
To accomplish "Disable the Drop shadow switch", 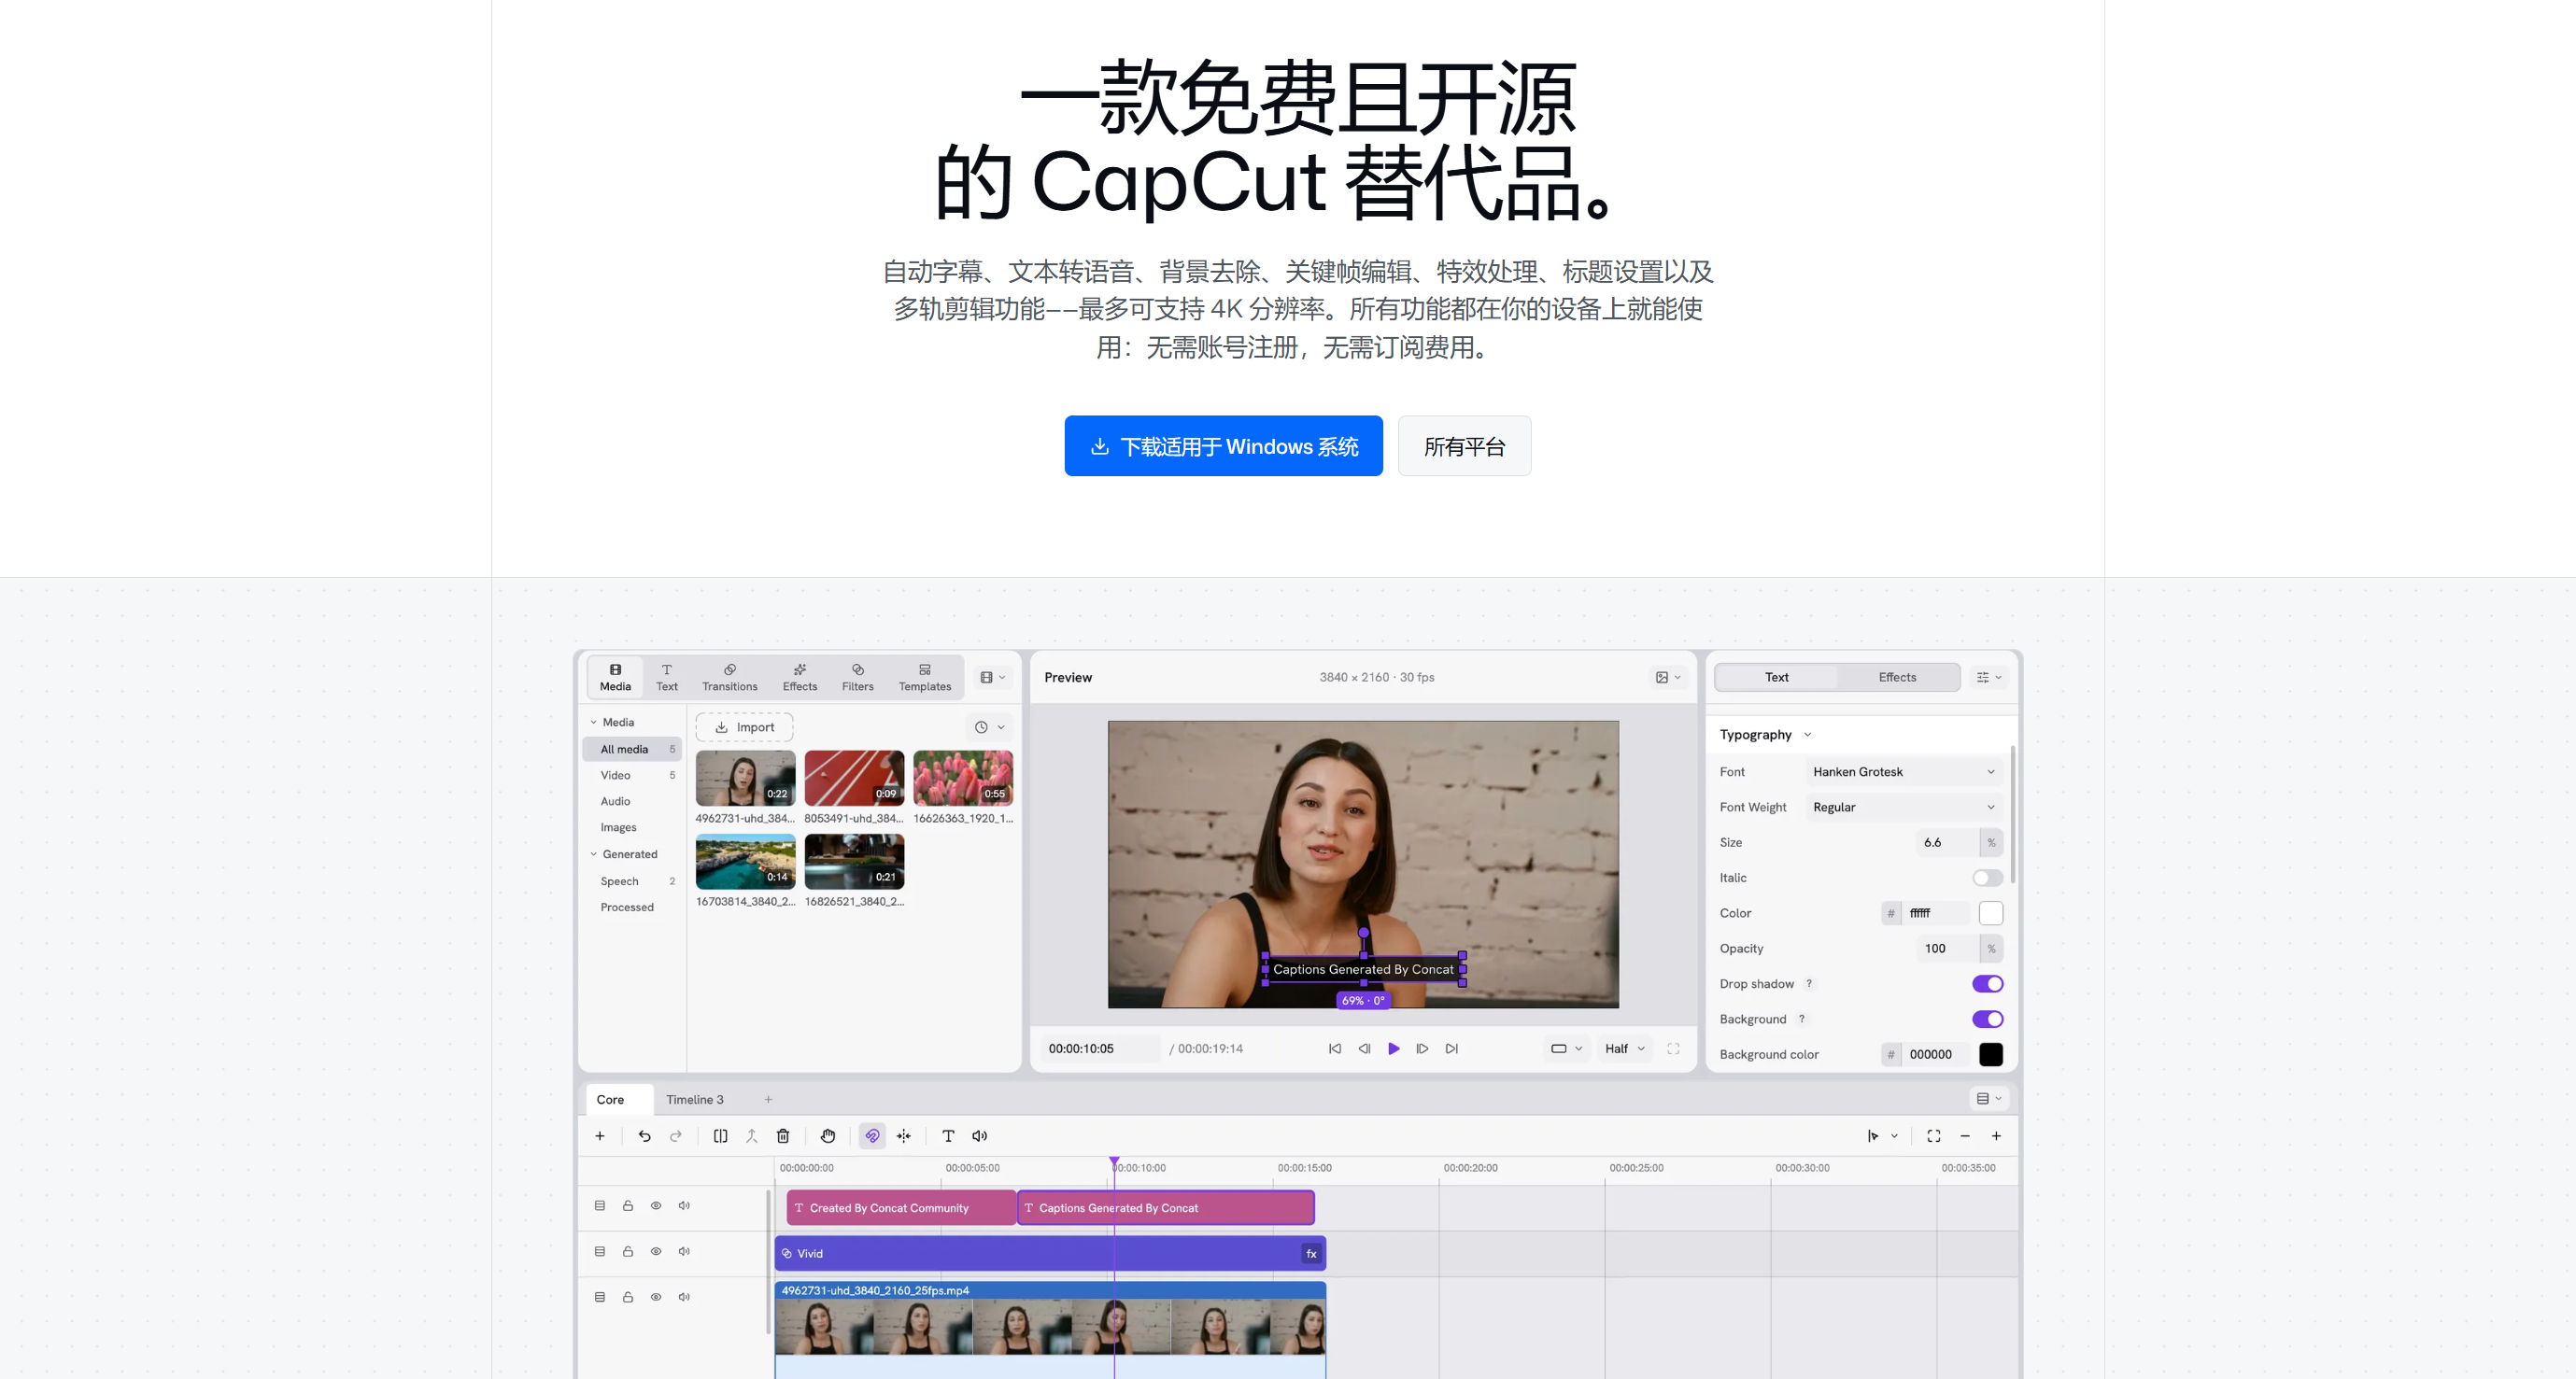I will coord(1987,984).
